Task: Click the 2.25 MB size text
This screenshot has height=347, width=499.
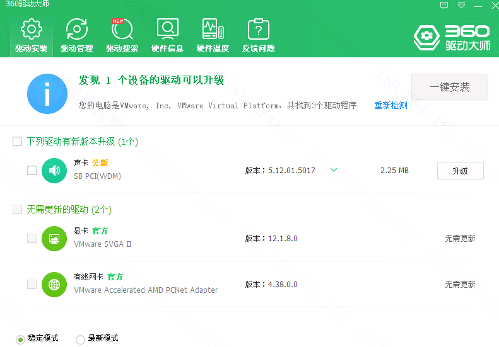Action: (394, 171)
